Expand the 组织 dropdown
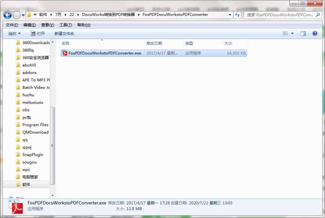This screenshot has width=325, height=218. point(14,33)
